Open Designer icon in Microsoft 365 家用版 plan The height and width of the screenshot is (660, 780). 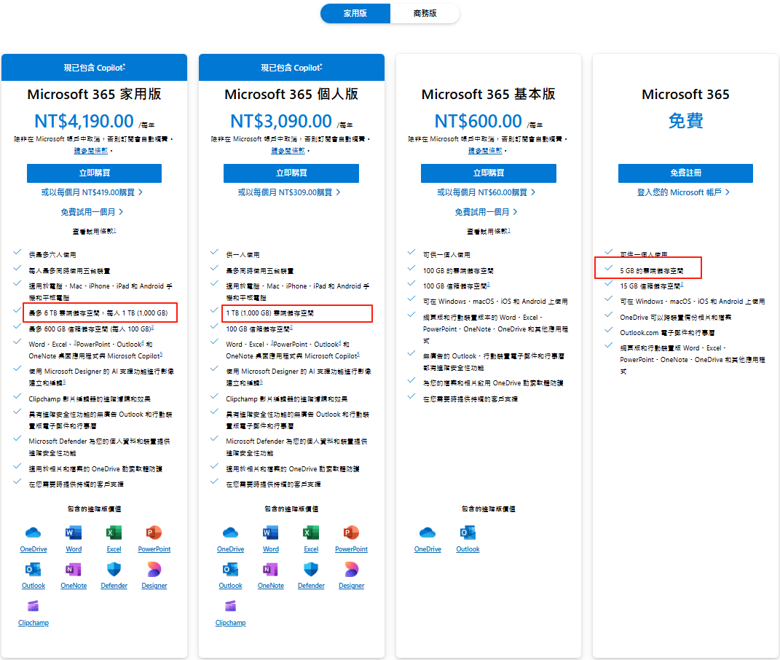coord(154,569)
